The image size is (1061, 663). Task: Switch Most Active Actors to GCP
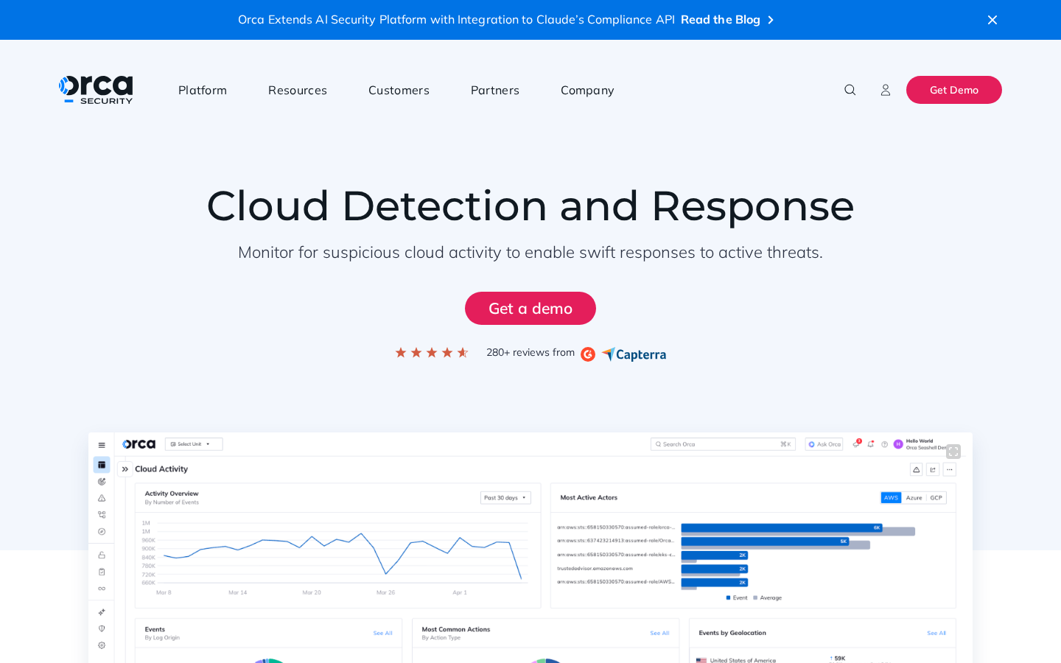point(936,498)
